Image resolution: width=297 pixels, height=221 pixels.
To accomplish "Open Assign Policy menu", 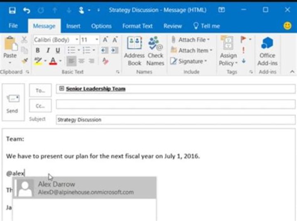I will [x=228, y=51].
